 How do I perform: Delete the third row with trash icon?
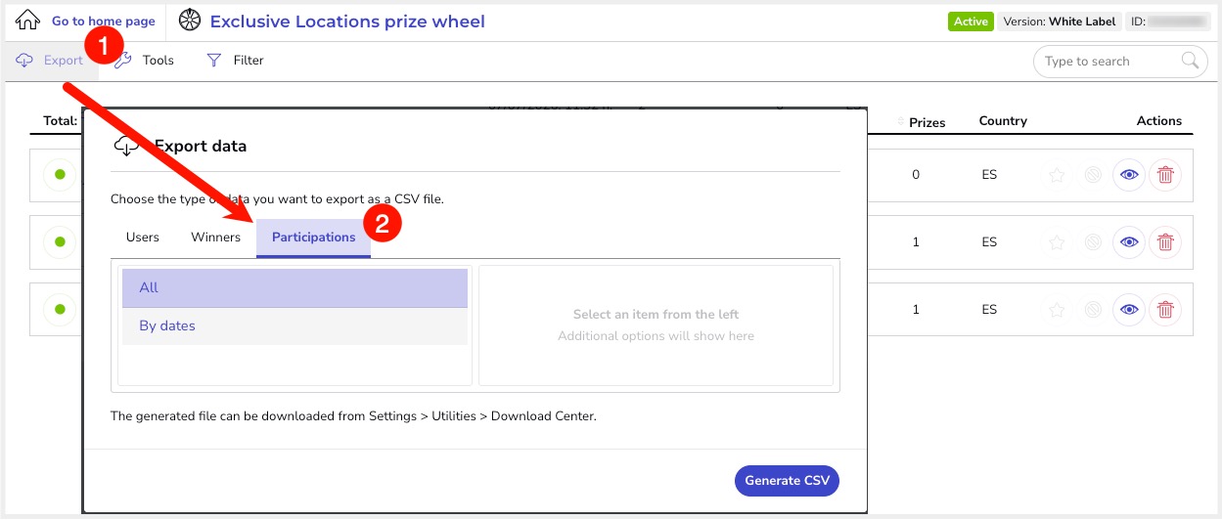(1165, 310)
